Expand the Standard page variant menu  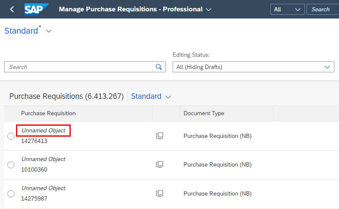coord(49,31)
